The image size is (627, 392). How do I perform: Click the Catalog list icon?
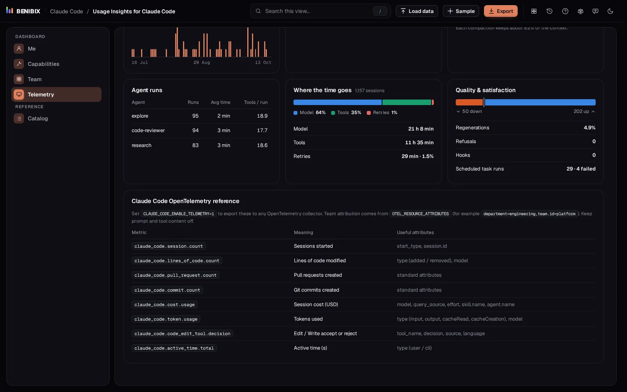(x=19, y=118)
